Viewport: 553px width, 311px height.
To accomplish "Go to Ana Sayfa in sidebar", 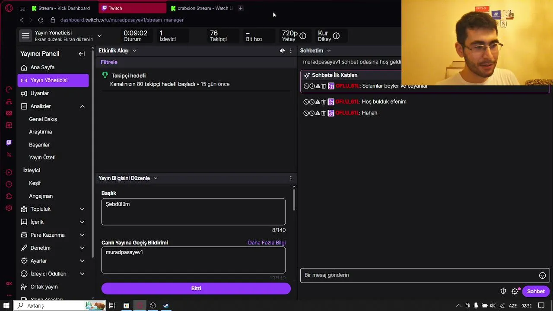I will tap(53, 67).
